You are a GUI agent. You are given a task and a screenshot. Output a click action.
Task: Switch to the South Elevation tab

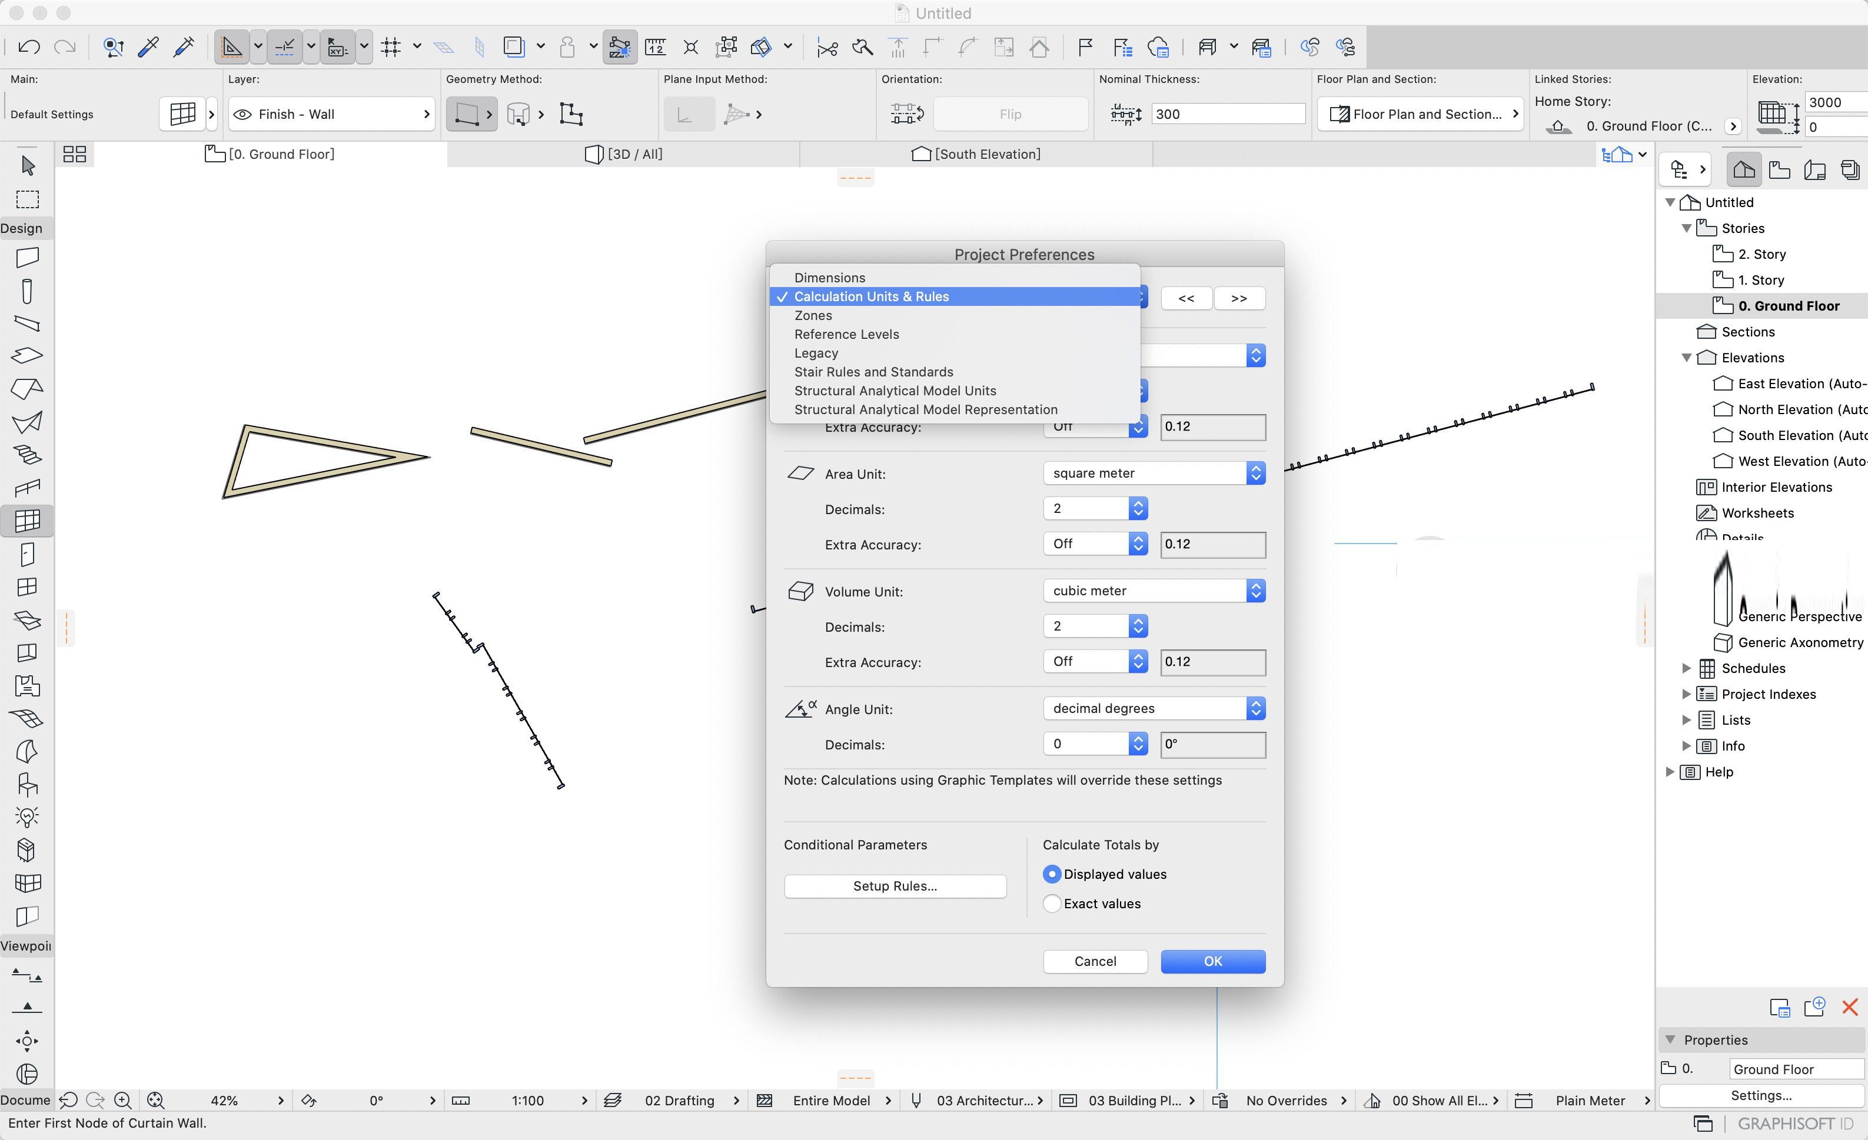coord(976,155)
